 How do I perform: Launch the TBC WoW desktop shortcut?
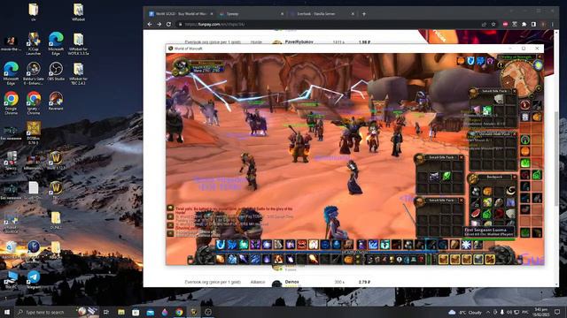56,191
